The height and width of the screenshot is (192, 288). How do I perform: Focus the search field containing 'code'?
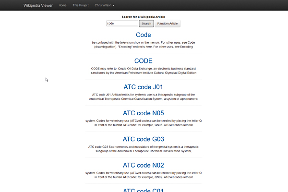click(122, 23)
